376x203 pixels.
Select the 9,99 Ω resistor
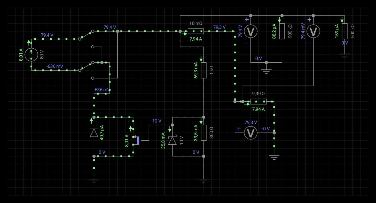tap(258, 102)
